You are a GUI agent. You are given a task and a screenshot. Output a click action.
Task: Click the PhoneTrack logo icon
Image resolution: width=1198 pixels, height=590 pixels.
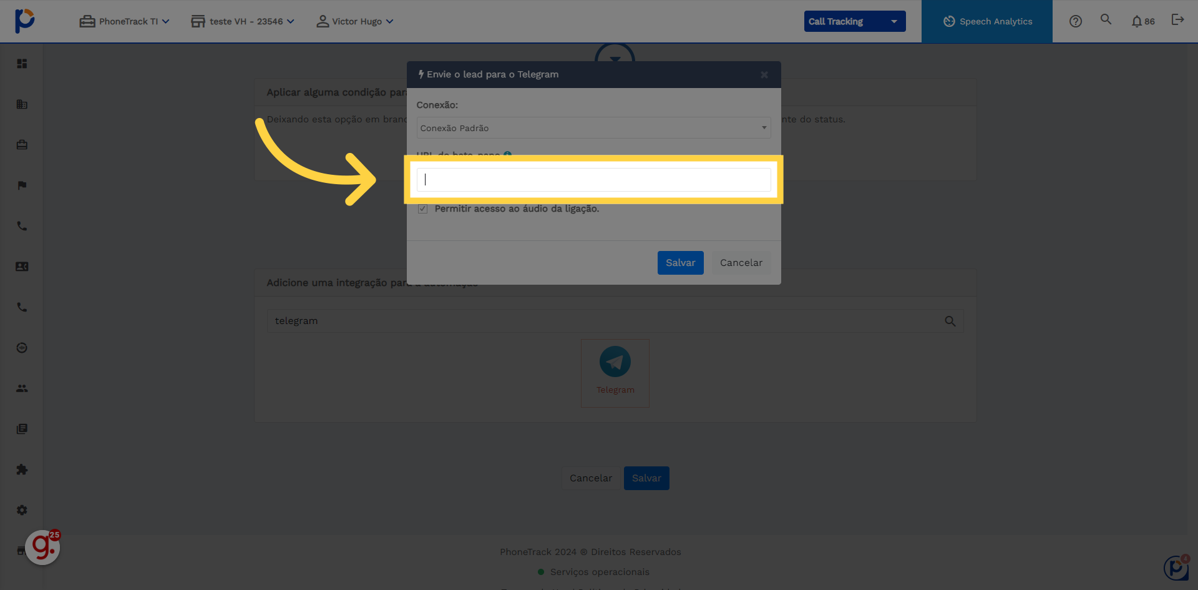pos(24,21)
